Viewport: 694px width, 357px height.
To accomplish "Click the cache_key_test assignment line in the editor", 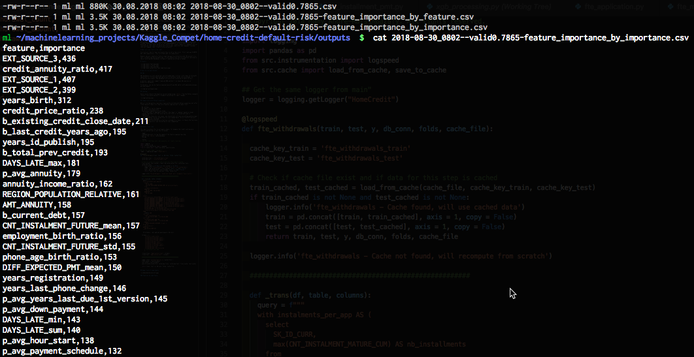I will click(x=325, y=158).
